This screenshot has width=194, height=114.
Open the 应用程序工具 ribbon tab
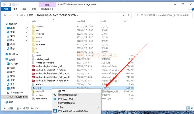click(x=47, y=9)
